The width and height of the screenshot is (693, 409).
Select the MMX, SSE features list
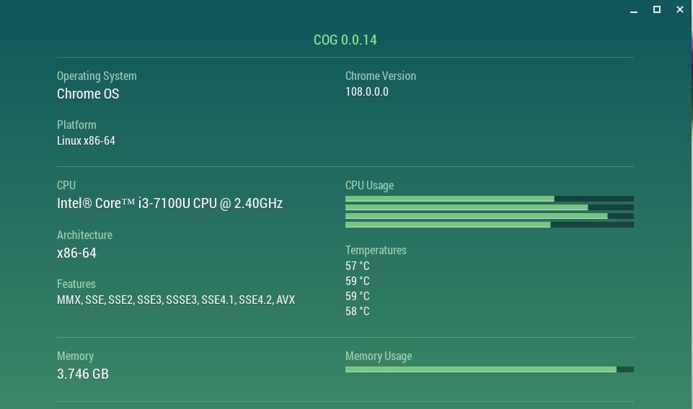click(176, 300)
